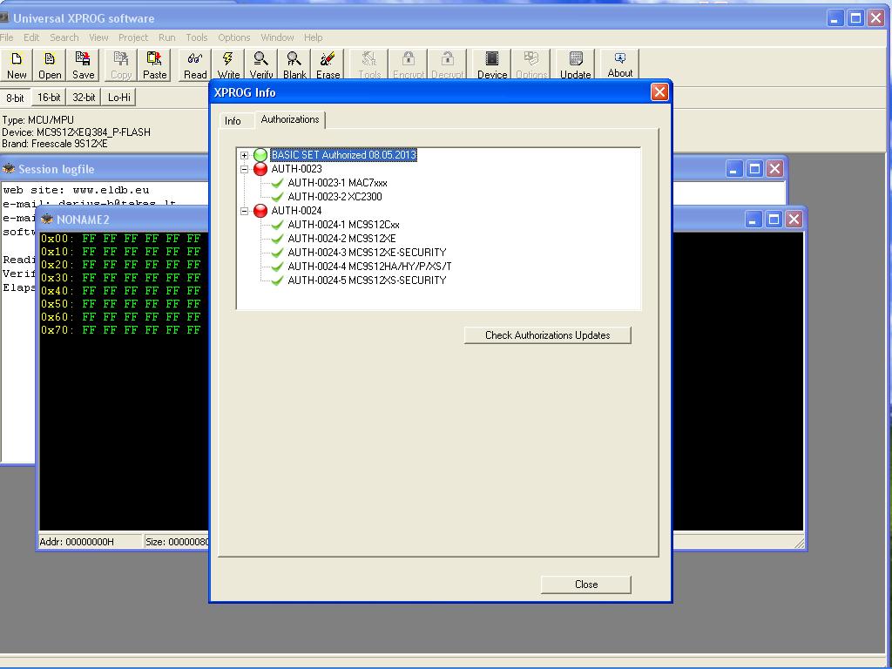Select AUTH-0024-3 MC9S12XE-SECURITY tree item

pos(367,253)
